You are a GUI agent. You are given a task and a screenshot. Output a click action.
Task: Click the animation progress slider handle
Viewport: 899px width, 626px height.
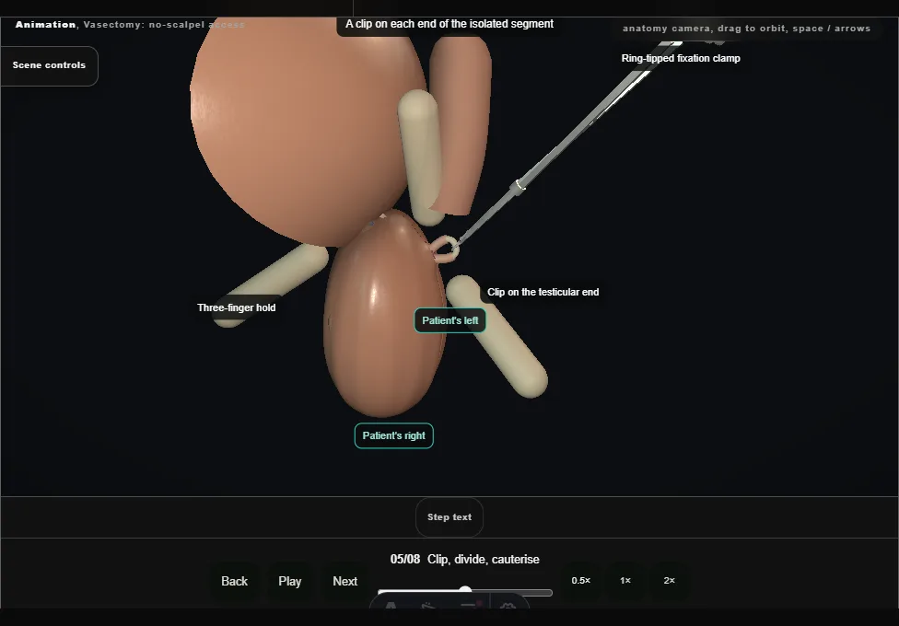point(465,591)
